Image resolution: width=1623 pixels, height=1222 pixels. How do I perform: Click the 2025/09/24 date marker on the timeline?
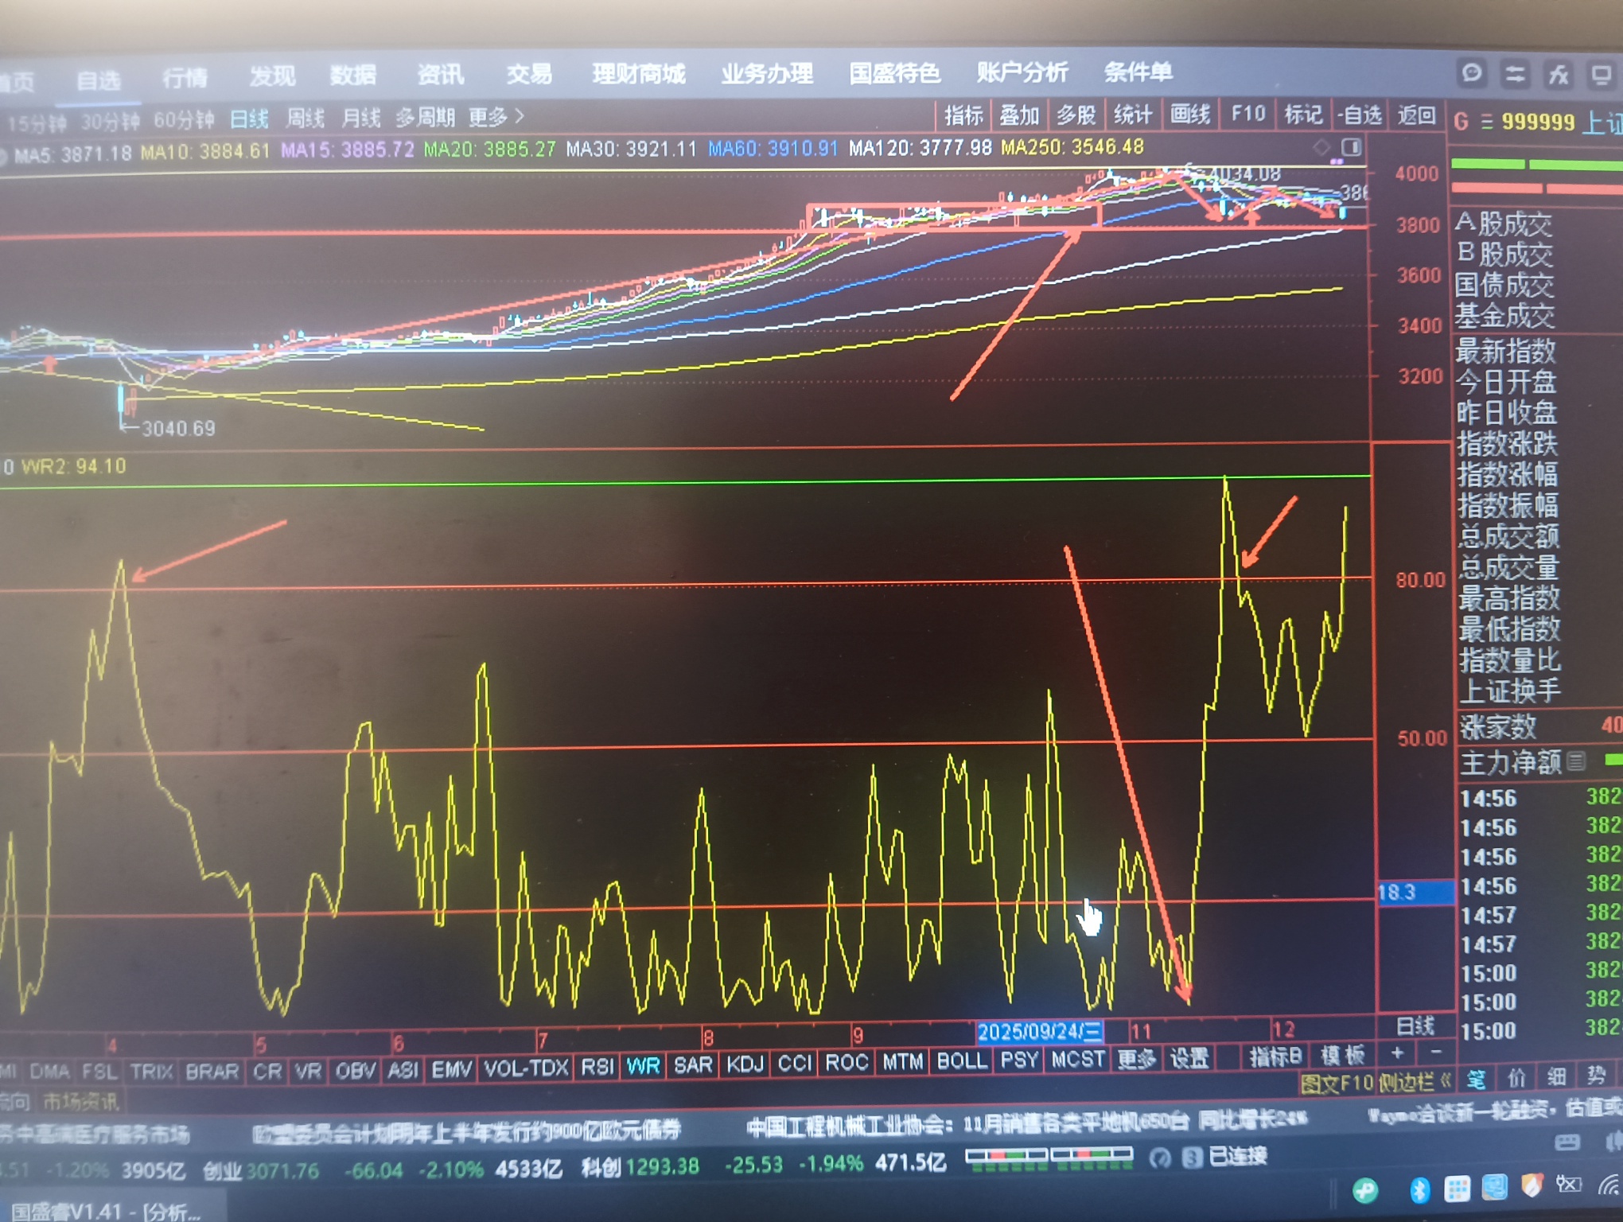point(1038,1032)
